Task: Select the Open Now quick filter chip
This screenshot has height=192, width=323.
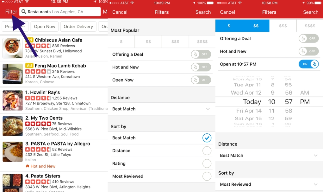Action: click(45, 27)
